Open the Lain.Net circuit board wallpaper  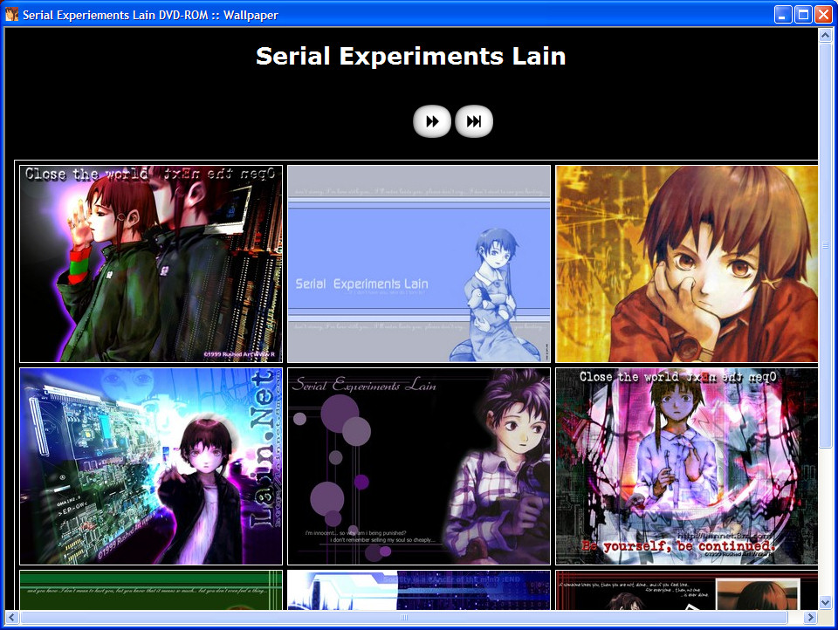click(x=151, y=466)
